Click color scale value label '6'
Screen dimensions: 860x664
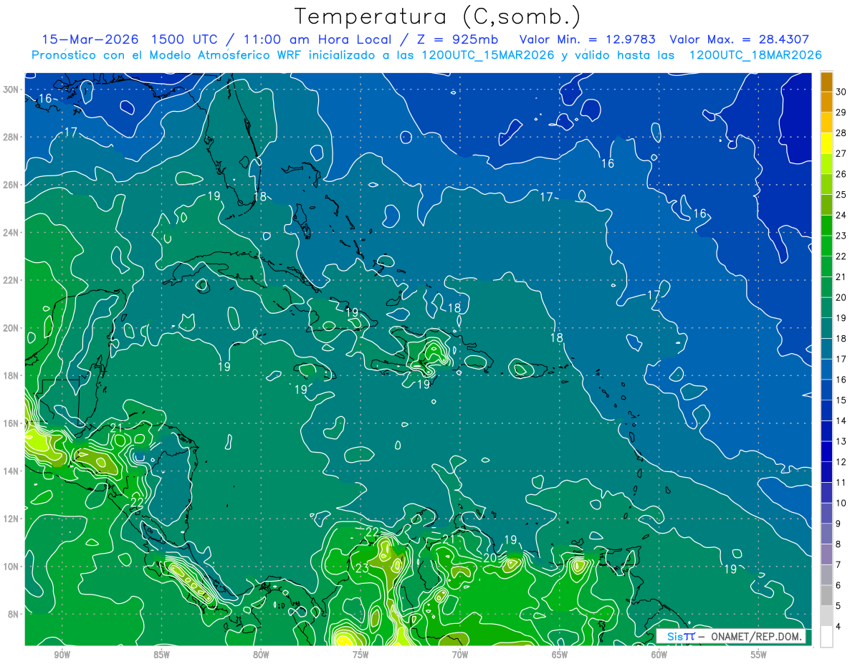(839, 586)
